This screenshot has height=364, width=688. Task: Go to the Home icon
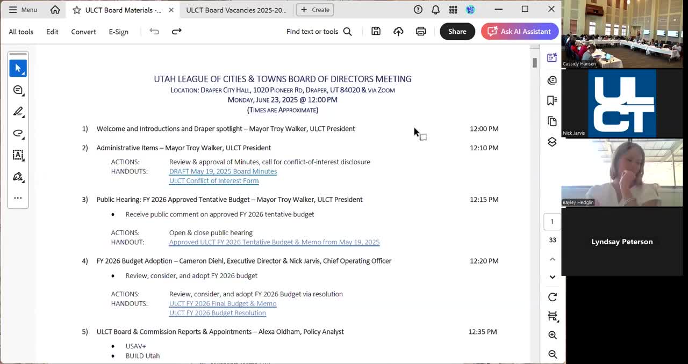pyautogui.click(x=55, y=10)
